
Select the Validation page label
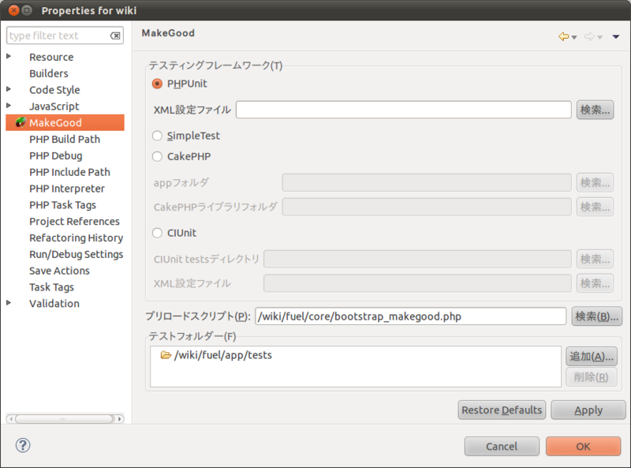[54, 304]
